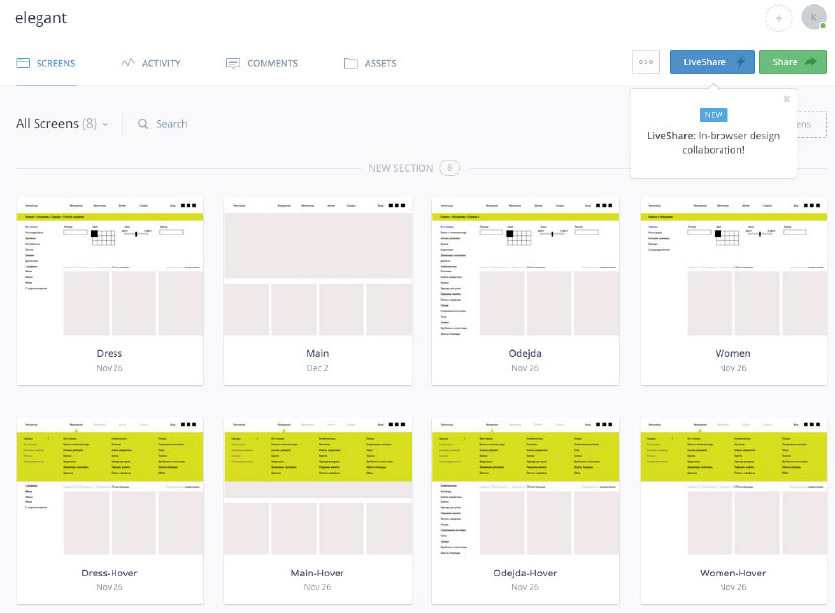Image resolution: width=835 pixels, height=613 pixels.
Task: Click the Comments speech bubble icon
Action: [x=233, y=63]
